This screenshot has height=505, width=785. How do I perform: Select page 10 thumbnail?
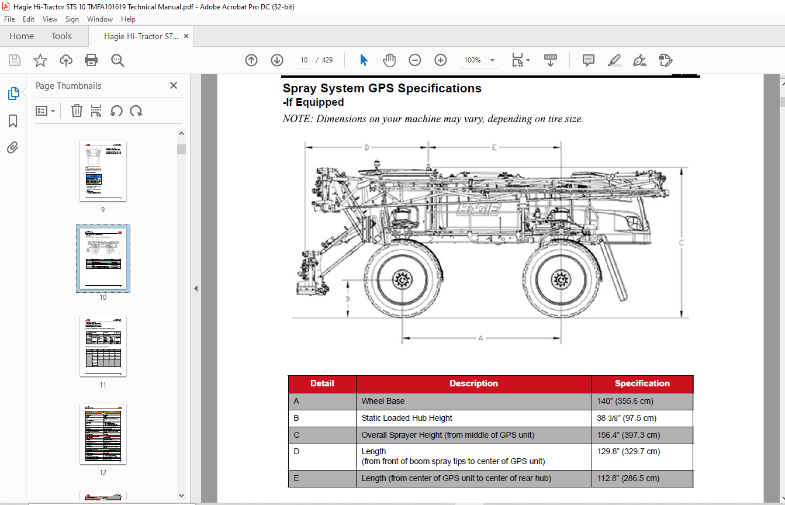coord(103,258)
